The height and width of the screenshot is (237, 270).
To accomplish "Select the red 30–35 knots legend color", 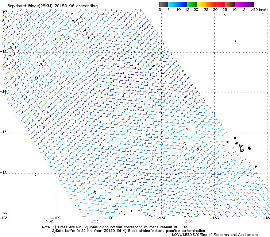I will (220, 4).
